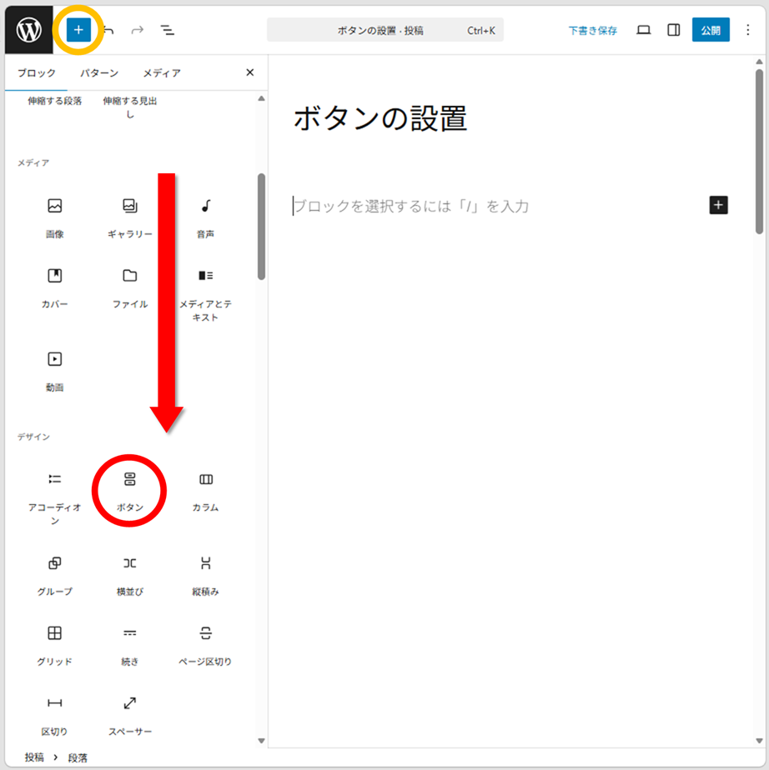Add the カバー cover block
The width and height of the screenshot is (769, 770).
coord(54,286)
